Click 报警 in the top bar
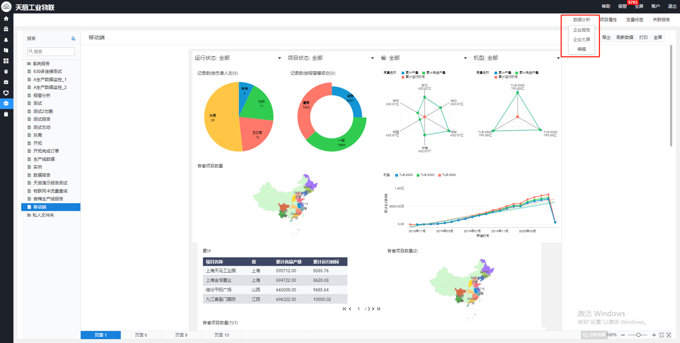 [x=623, y=6]
